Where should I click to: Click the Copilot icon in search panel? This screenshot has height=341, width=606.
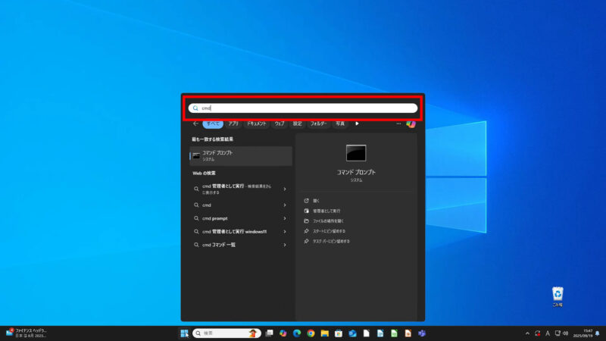(x=411, y=124)
